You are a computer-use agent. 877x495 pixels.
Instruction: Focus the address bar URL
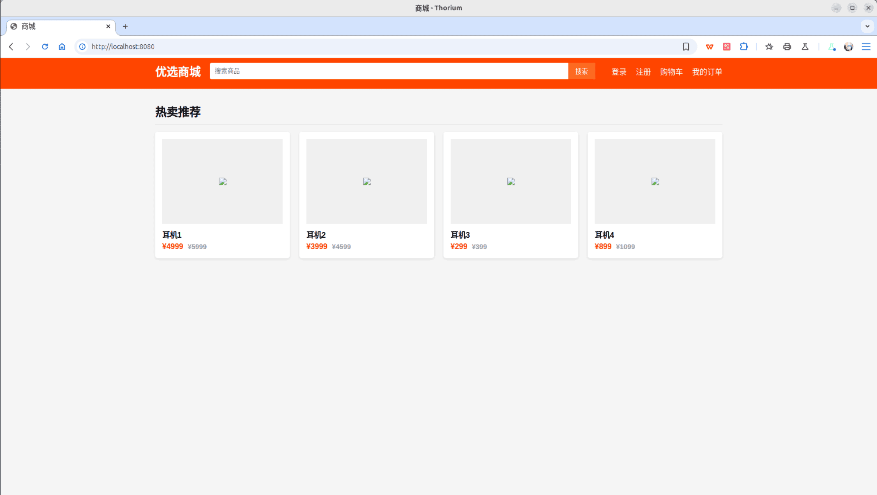point(123,47)
